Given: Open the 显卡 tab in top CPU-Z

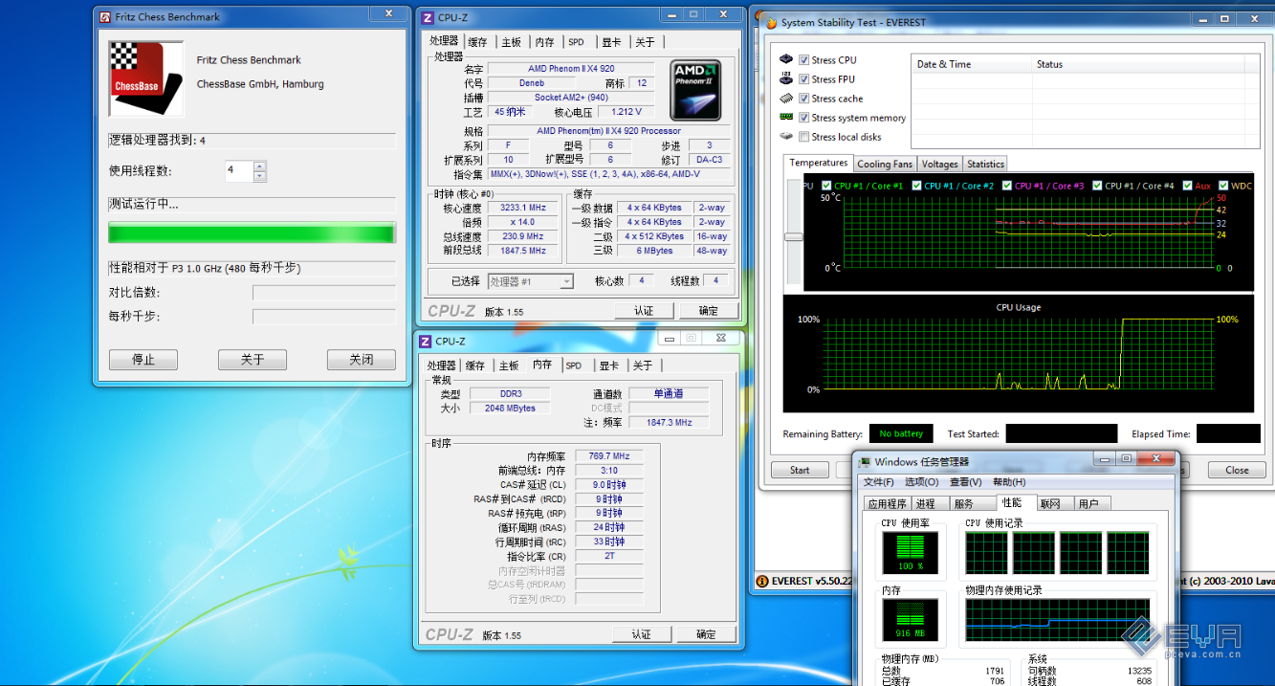Looking at the screenshot, I should (x=611, y=42).
